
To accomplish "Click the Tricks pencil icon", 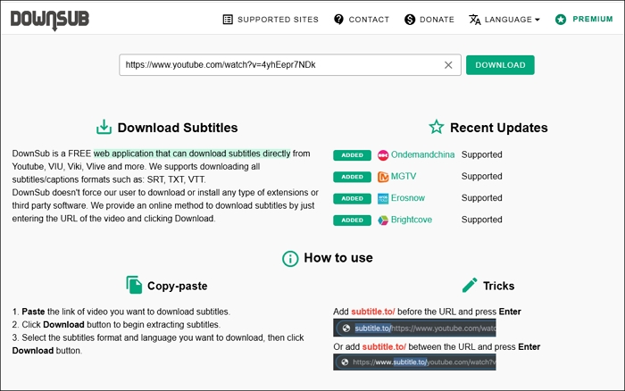I will (x=470, y=285).
